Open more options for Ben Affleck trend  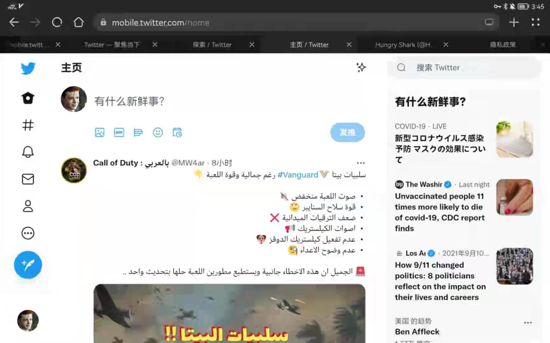coord(528,323)
